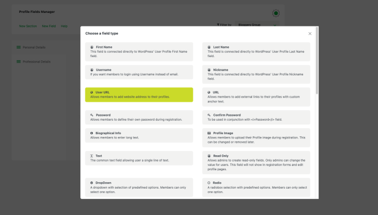Click the key icon beside Confirm Password
Viewport: 378px width, 215px height.
[x=209, y=115]
